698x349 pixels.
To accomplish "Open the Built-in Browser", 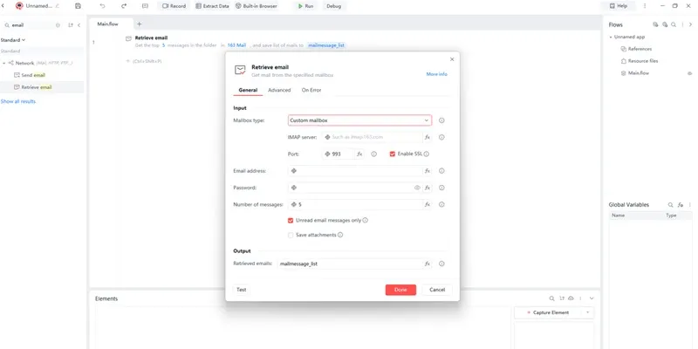I will click(x=256, y=6).
